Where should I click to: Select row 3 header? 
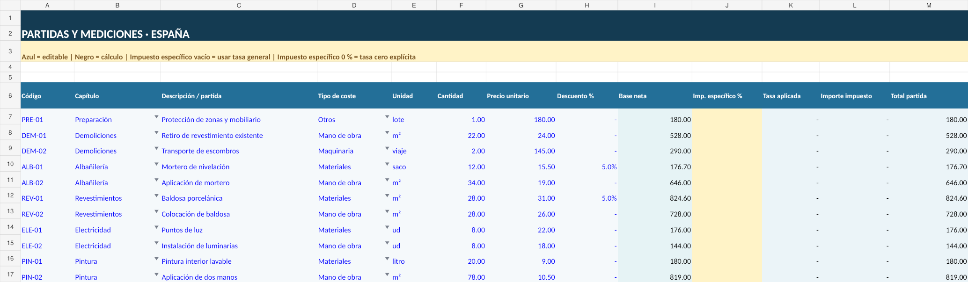click(10, 51)
